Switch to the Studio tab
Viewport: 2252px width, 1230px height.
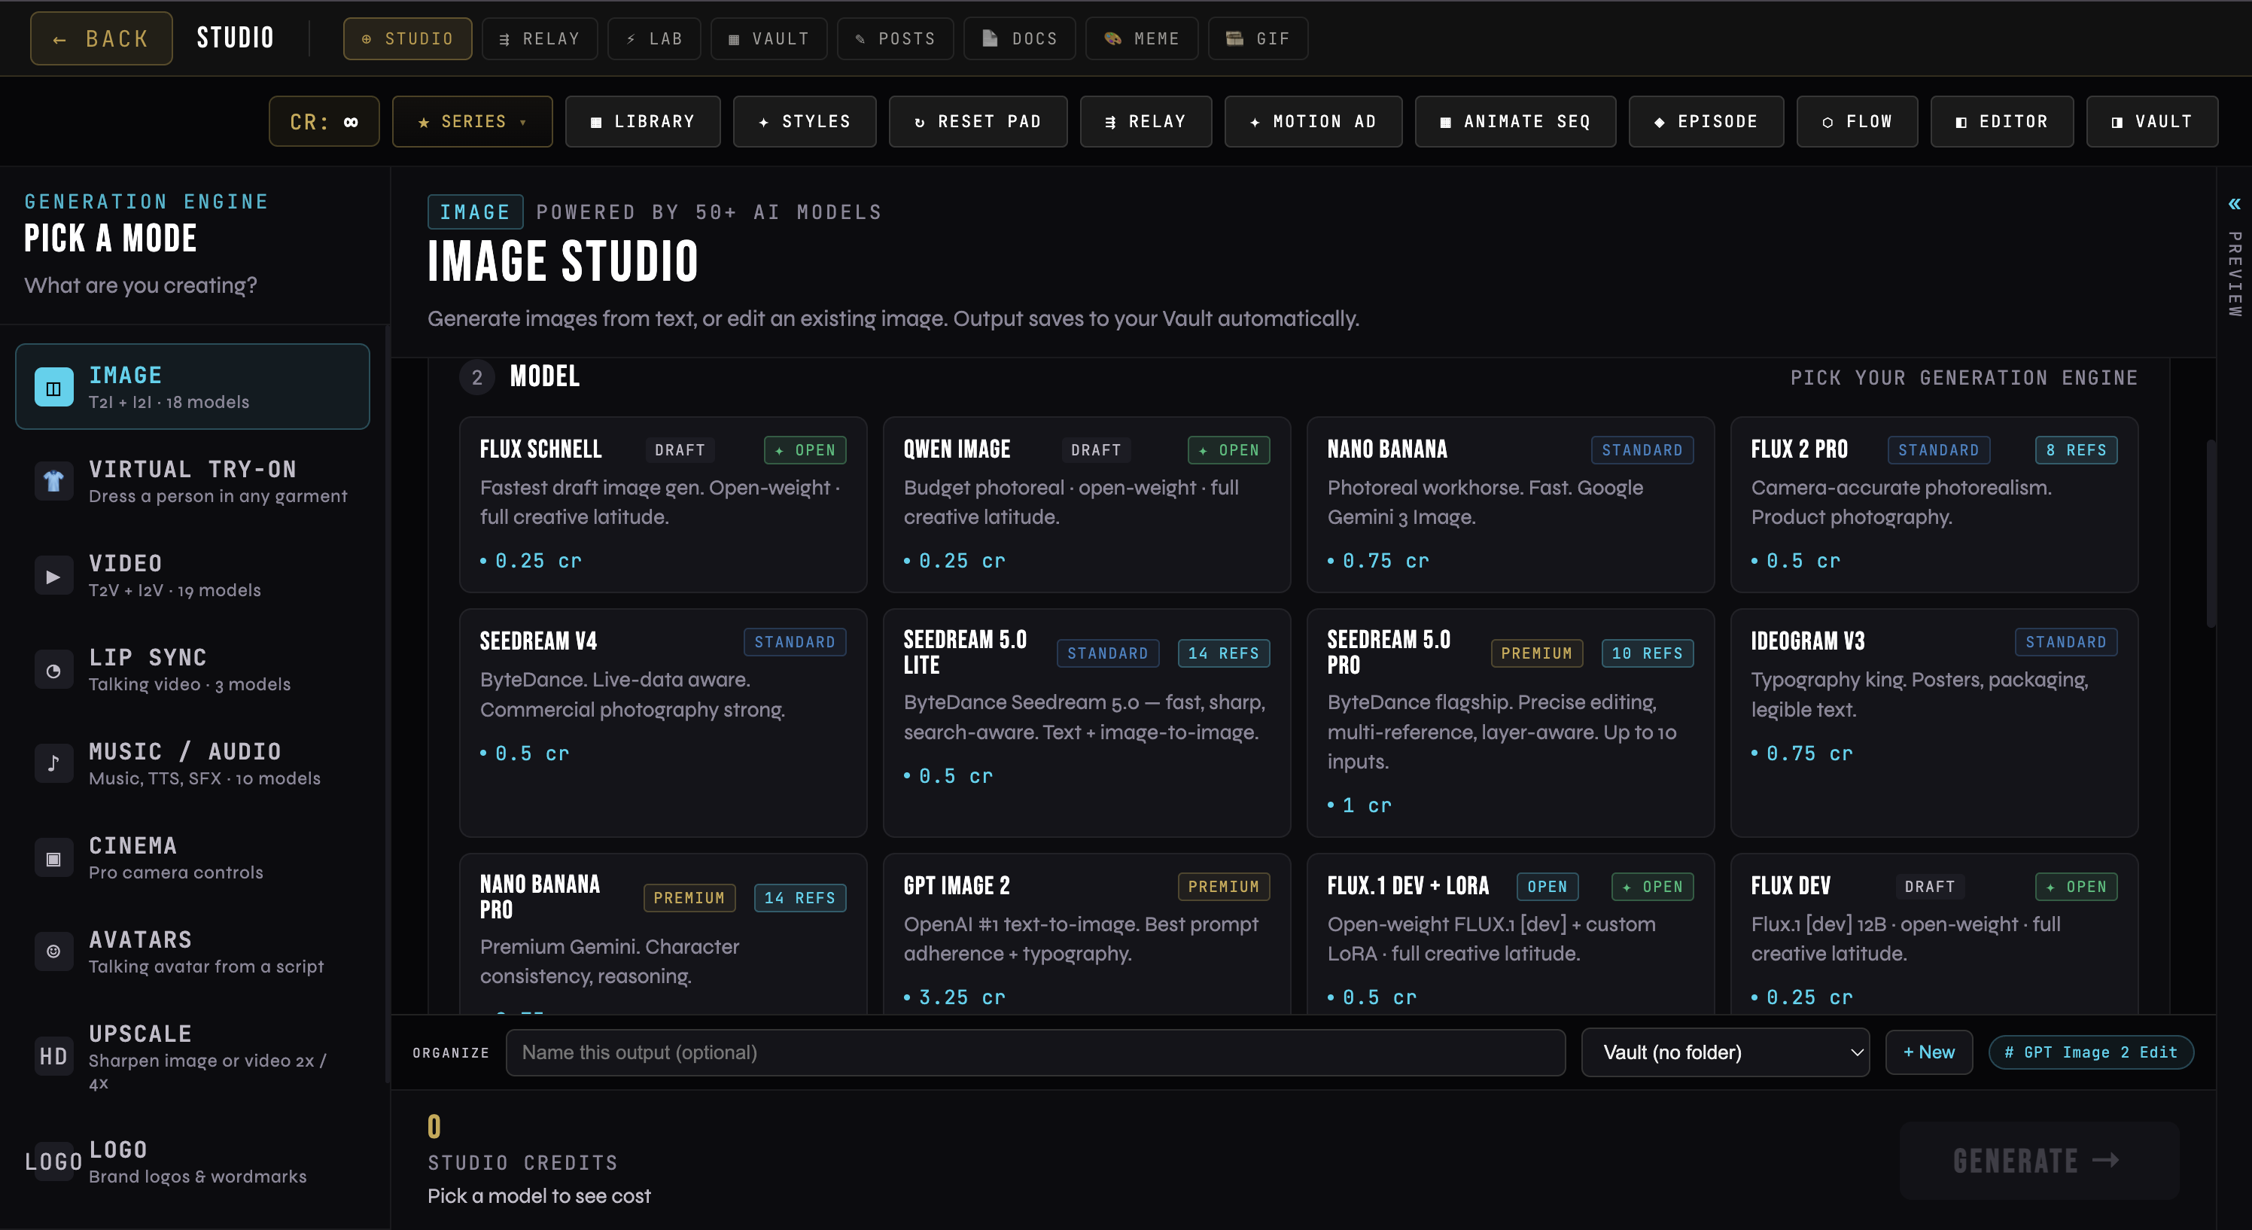(x=407, y=38)
